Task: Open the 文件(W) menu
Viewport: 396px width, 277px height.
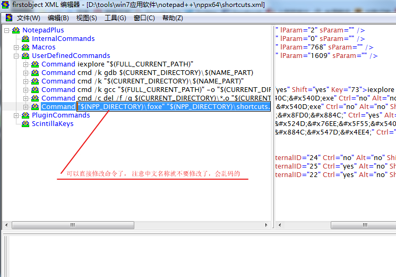Action: click(x=28, y=18)
